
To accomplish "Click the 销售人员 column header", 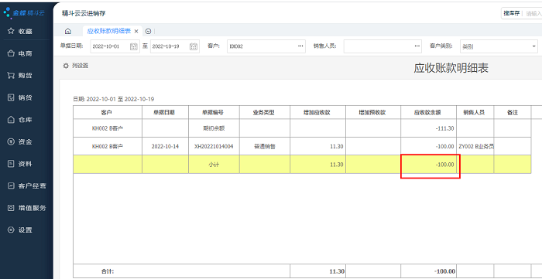I will [475, 112].
